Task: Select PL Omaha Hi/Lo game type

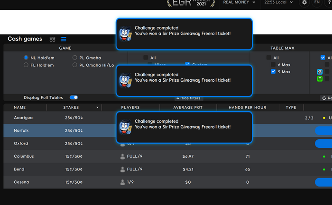Action: pos(74,65)
